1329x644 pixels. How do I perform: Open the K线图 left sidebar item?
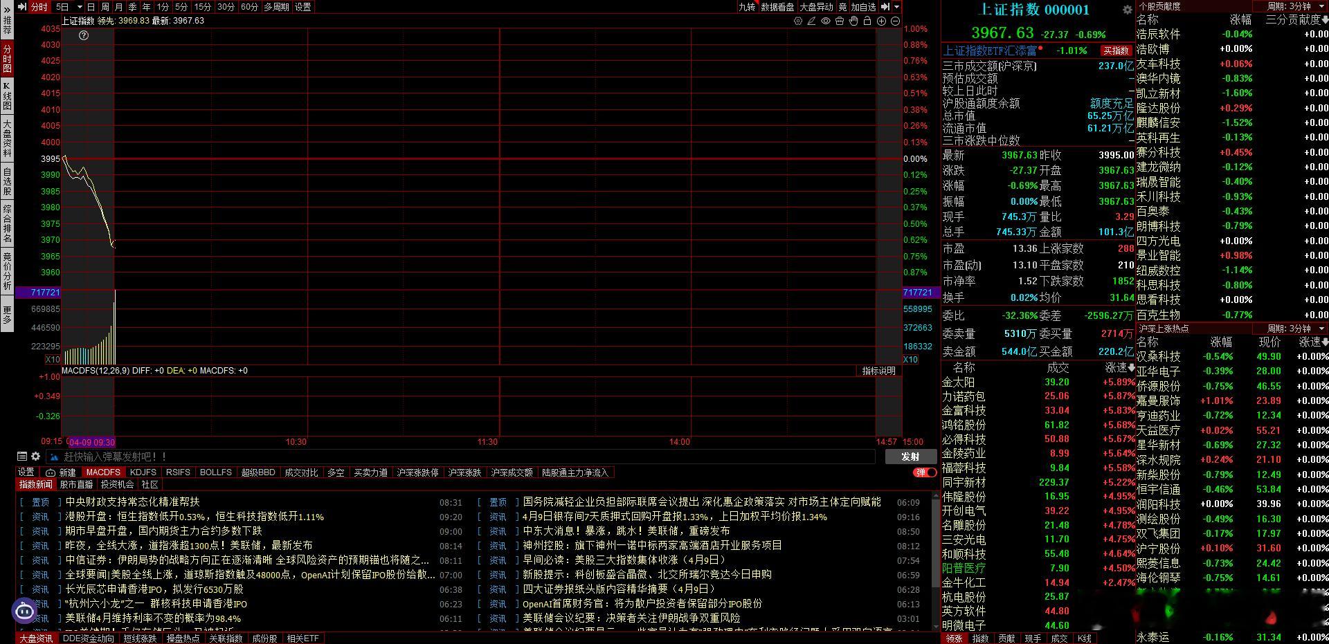tap(7, 96)
